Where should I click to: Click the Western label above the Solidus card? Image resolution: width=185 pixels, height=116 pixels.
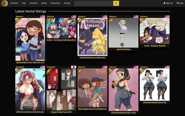click(113, 17)
